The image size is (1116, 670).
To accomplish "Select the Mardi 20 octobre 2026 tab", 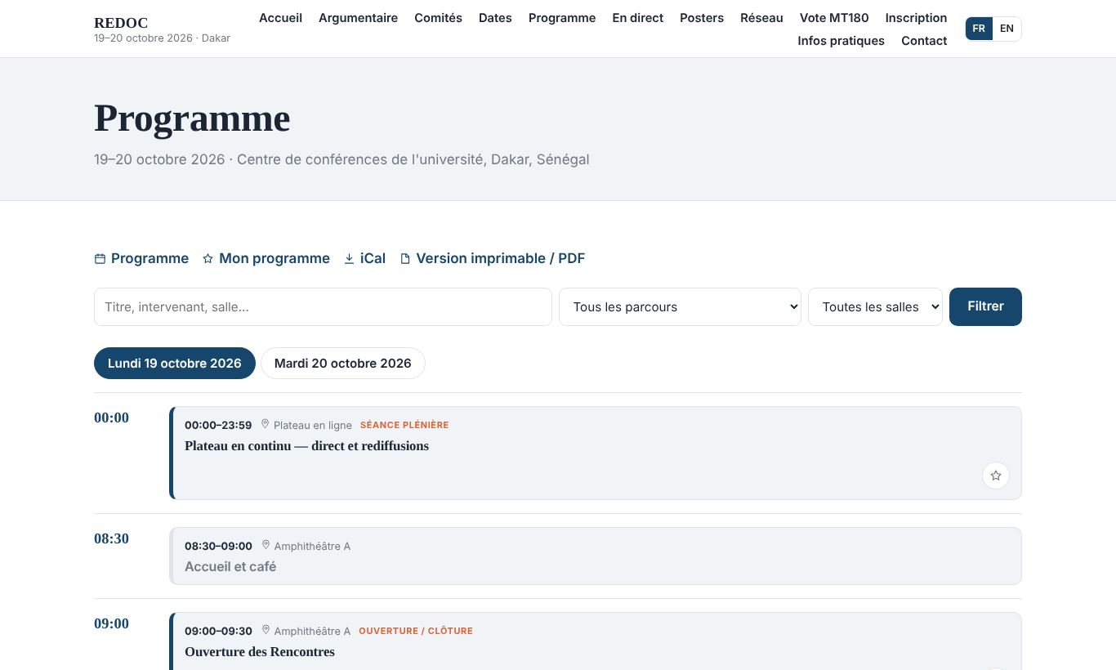I will click(343, 364).
